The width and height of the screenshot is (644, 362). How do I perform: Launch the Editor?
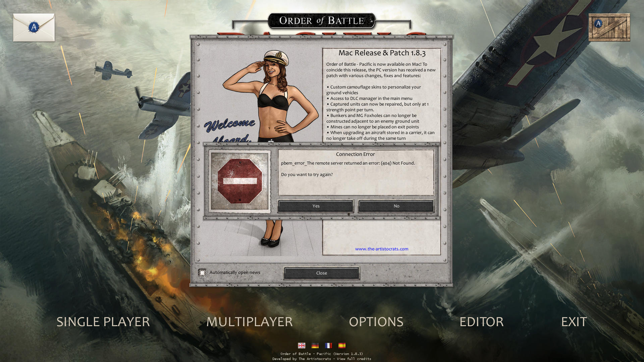pyautogui.click(x=481, y=322)
